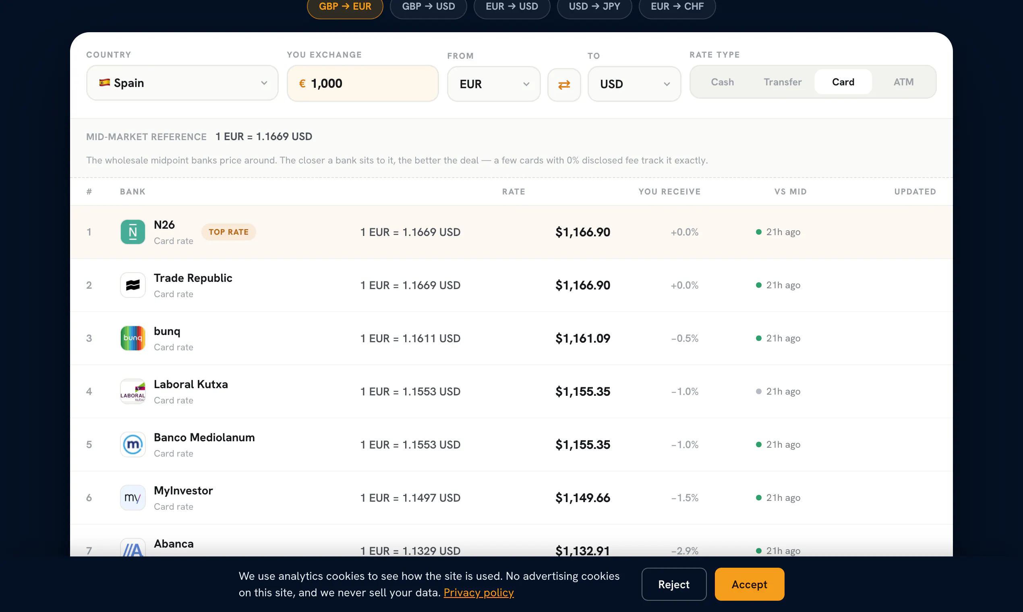Image resolution: width=1023 pixels, height=612 pixels.
Task: Click the -1.5% vs mid value
Action: pos(684,498)
